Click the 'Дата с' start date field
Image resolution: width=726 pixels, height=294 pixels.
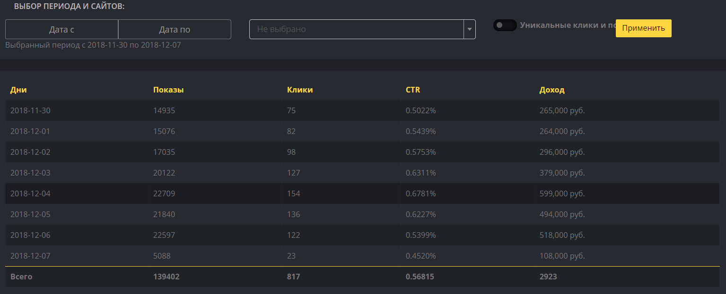(61, 29)
